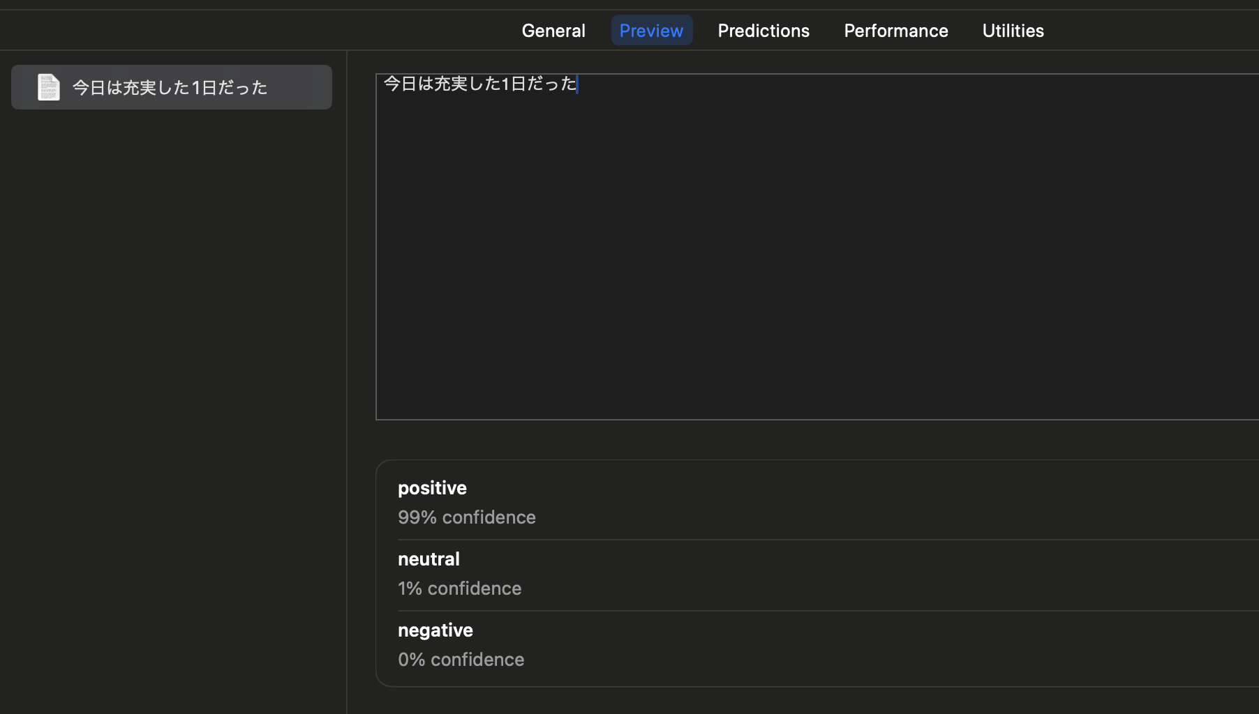This screenshot has width=1259, height=714.
Task: Click the highlighted Preview tab button
Action: coord(651,30)
